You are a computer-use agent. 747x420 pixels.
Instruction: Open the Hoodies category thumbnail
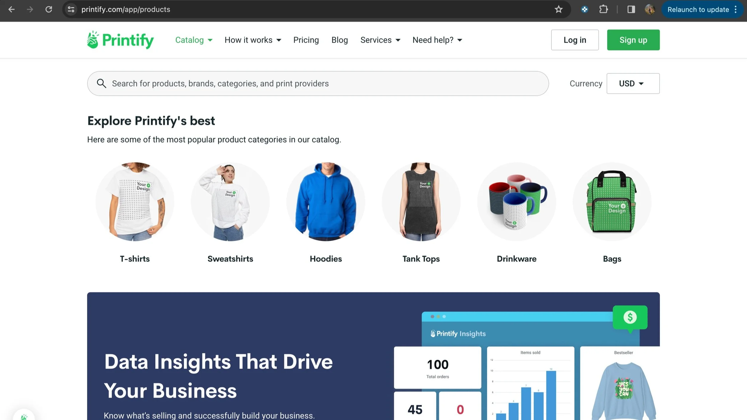point(325,202)
